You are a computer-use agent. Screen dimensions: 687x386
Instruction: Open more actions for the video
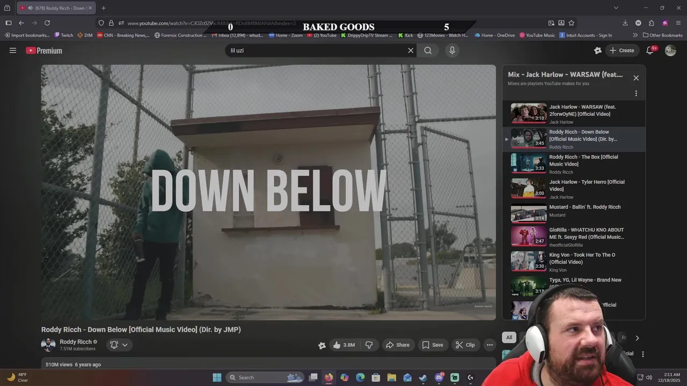(x=489, y=345)
